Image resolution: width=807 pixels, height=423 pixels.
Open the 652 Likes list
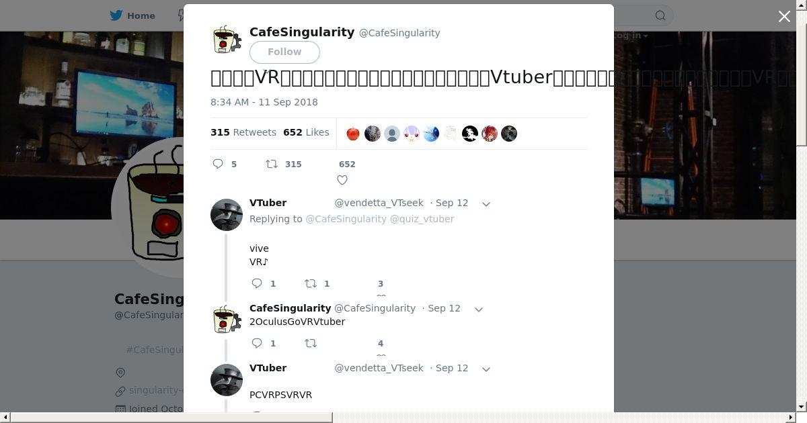coord(306,132)
